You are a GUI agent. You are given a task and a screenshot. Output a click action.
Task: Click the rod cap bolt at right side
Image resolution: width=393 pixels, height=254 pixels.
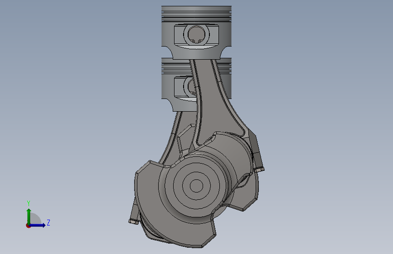pyautogui.click(x=259, y=170)
